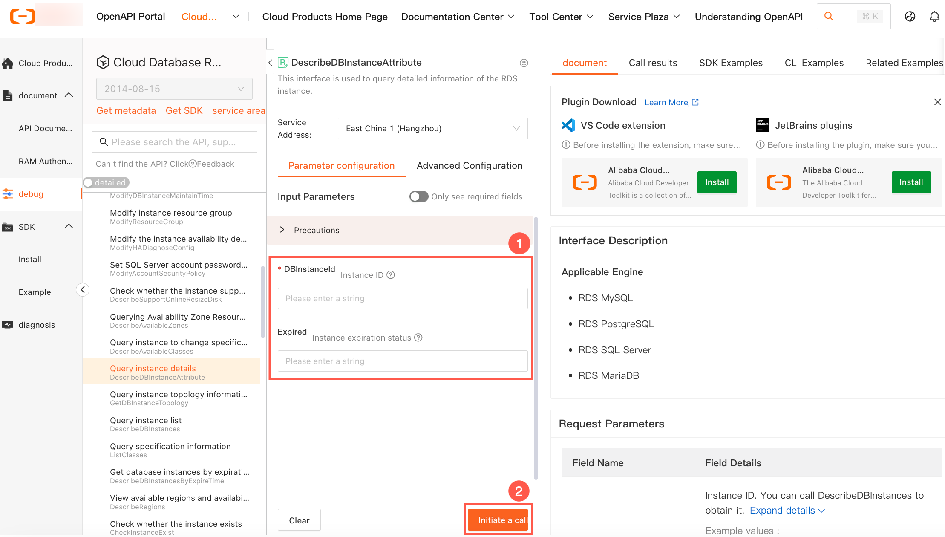This screenshot has width=945, height=537.
Task: Click the API search input field
Action: 174,142
